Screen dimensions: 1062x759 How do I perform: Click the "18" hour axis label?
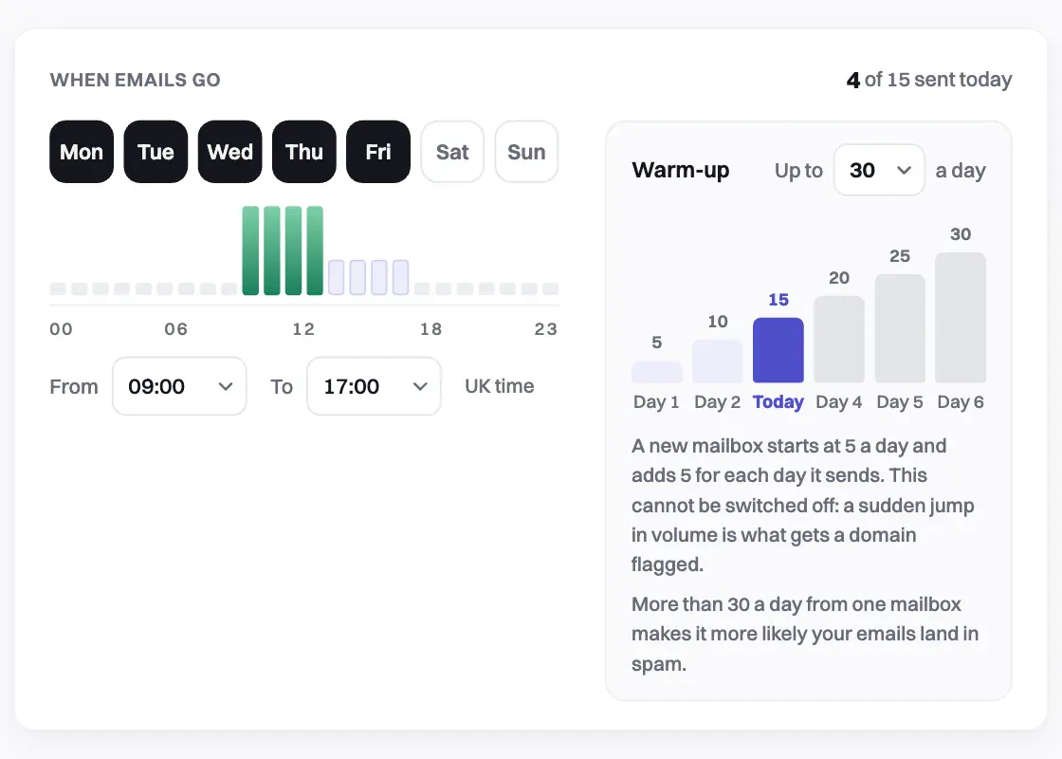pyautogui.click(x=430, y=329)
